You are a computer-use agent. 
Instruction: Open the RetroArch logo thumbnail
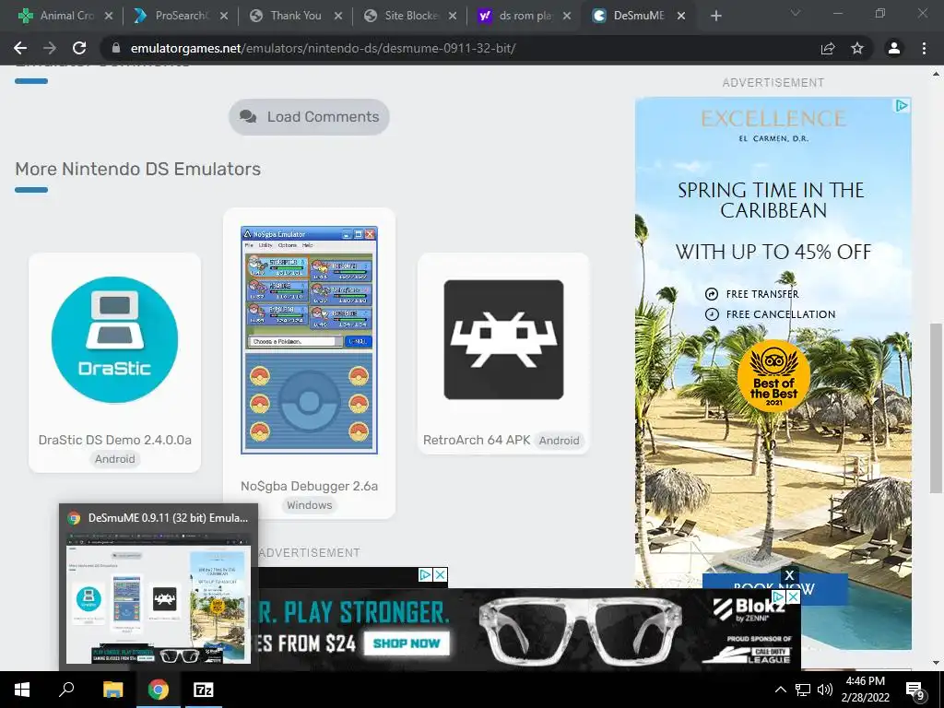[503, 339]
